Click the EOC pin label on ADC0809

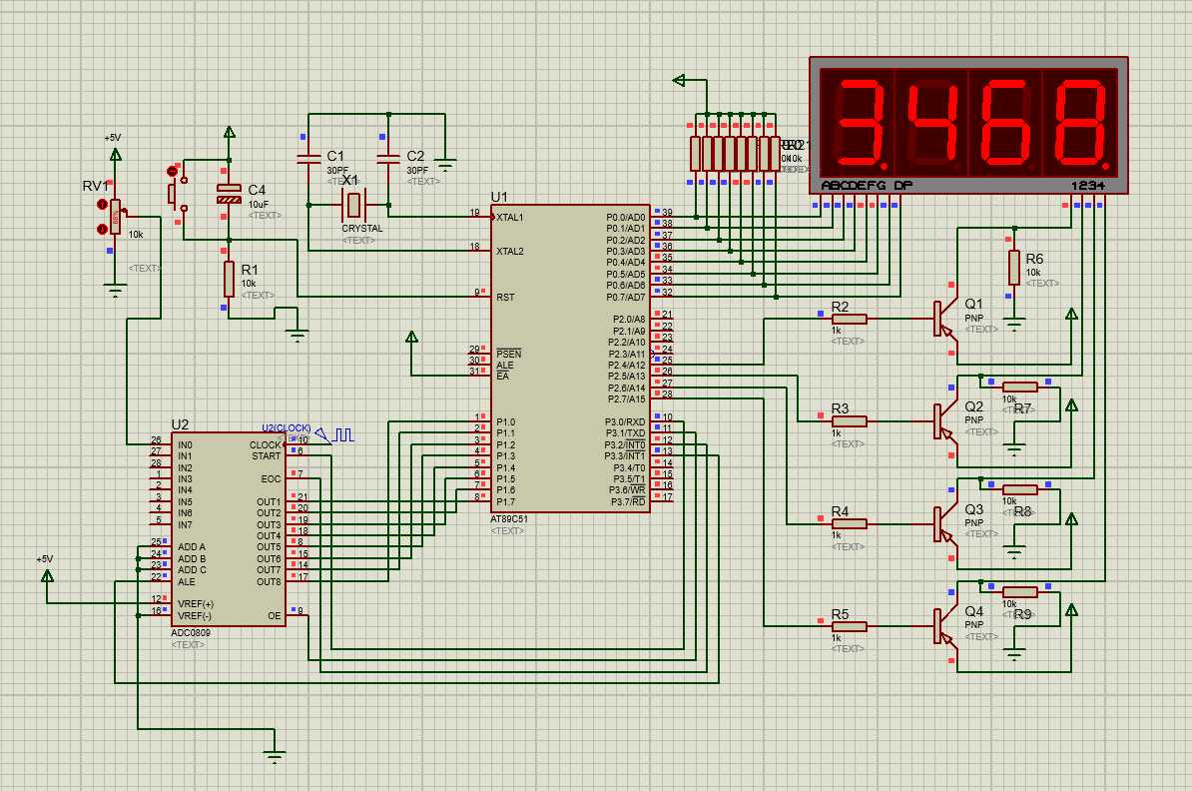click(271, 479)
